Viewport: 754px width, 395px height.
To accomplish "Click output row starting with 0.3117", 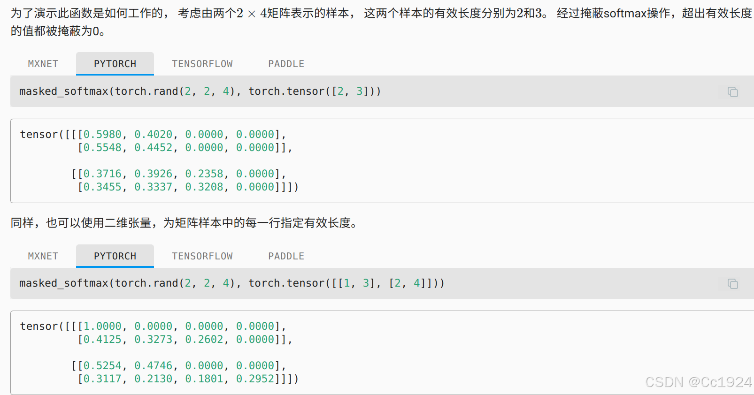I will (188, 379).
